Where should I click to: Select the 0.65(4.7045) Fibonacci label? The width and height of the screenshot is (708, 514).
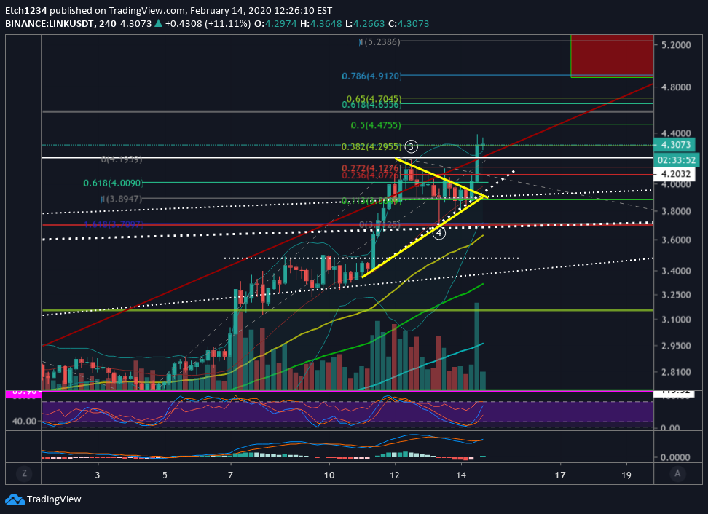(x=374, y=99)
